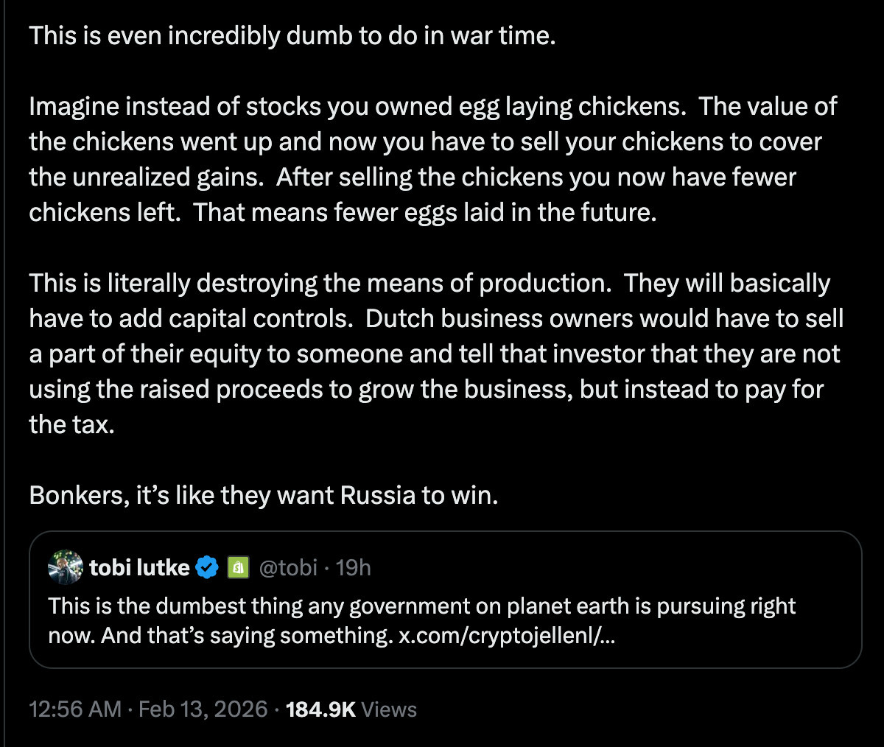Click the 184.9K view count number
Screen dimensions: 884x747
320,709
